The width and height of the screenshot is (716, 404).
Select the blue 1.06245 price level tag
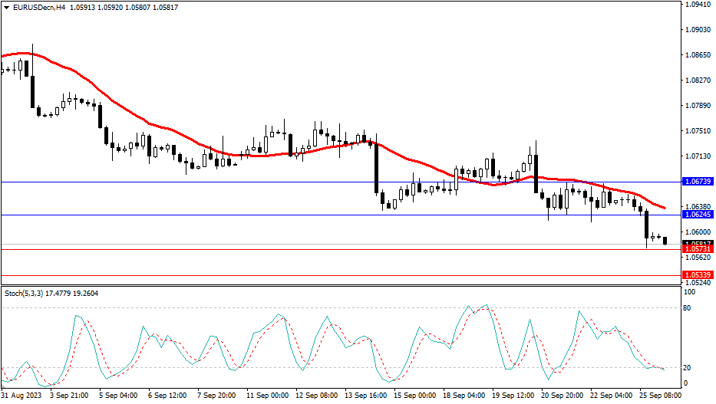(698, 215)
